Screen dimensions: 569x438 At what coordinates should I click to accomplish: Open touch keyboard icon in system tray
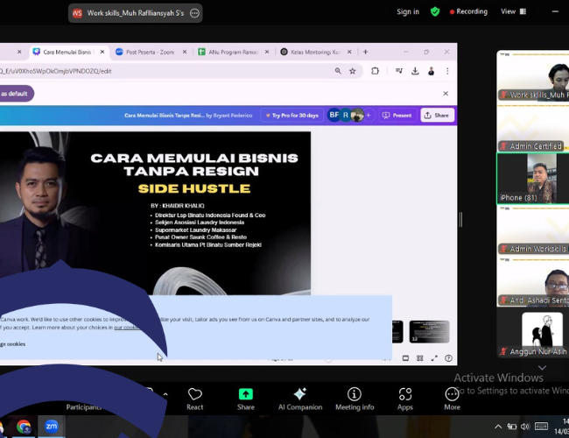[x=541, y=427]
